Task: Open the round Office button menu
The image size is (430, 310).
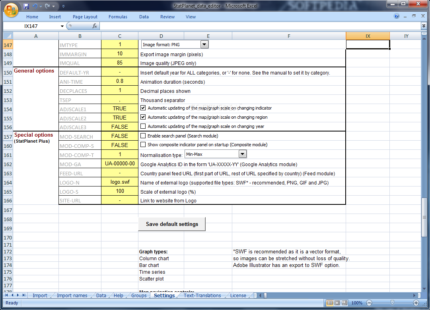Action: point(11,10)
